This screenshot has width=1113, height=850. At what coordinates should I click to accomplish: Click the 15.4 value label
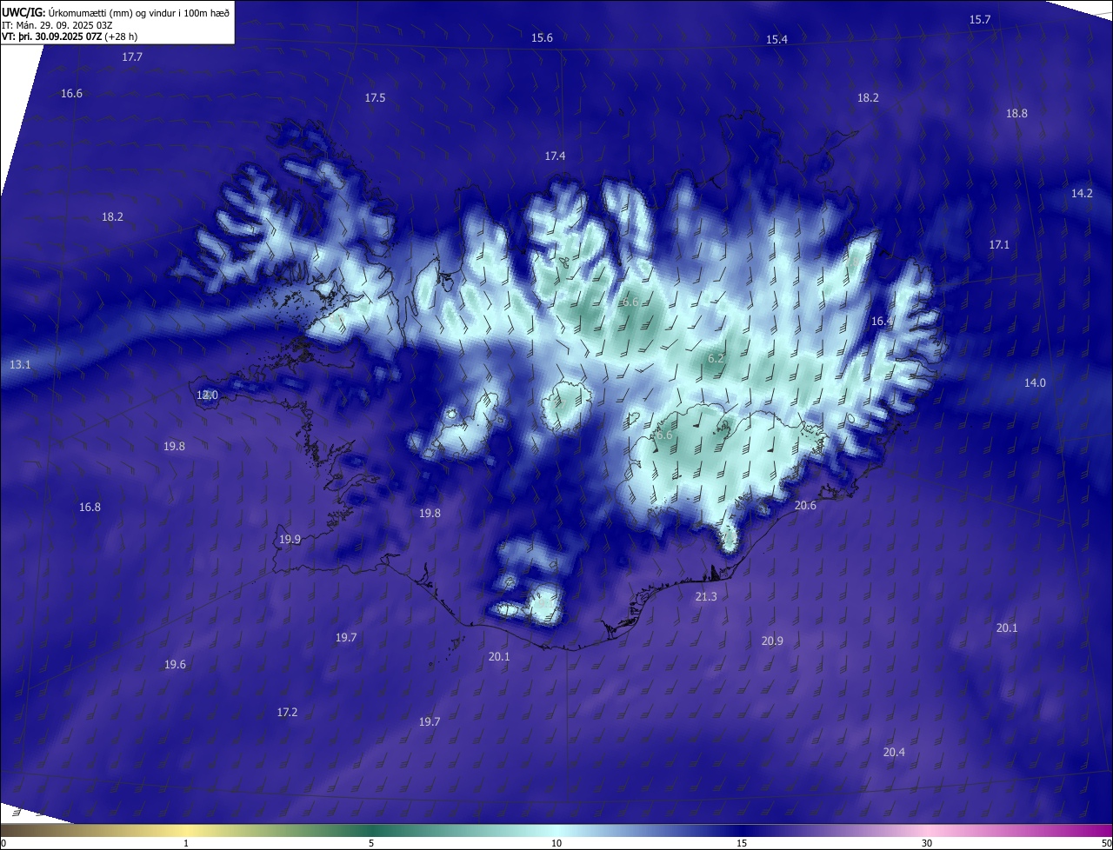776,40
